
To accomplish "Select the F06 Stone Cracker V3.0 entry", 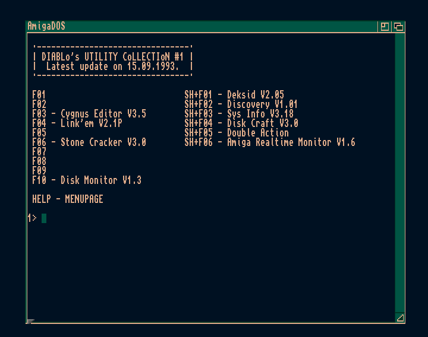I will pos(89,142).
